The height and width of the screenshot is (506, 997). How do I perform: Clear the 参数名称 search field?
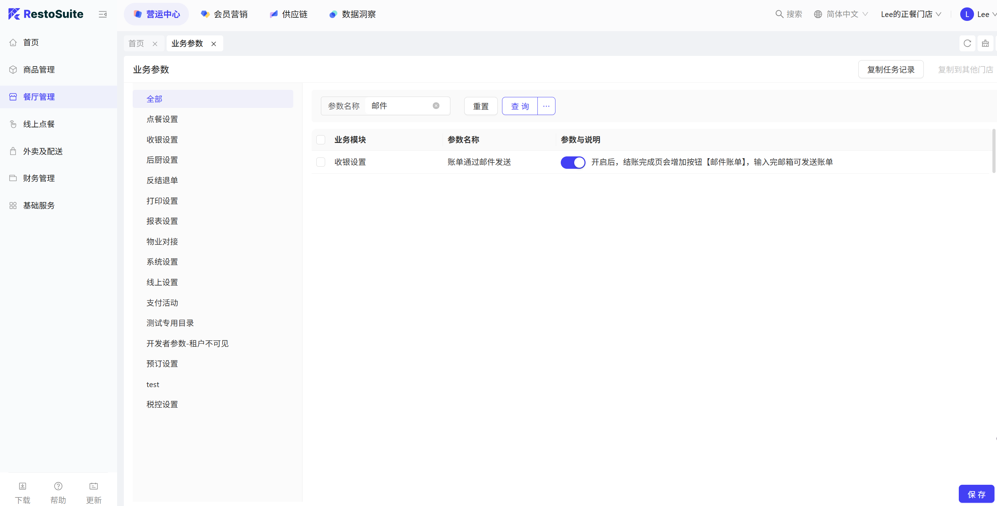[436, 106]
